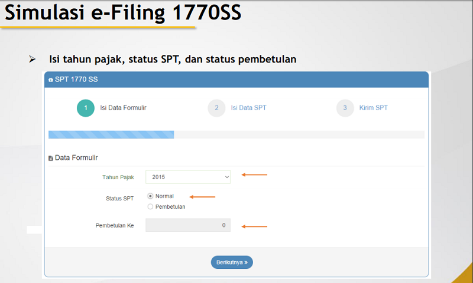Click the blue striped progress bar
Screen dimensions: 473x283
pyautogui.click(x=111, y=134)
